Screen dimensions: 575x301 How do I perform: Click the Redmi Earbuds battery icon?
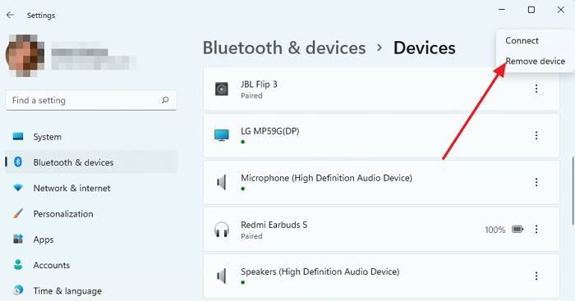pos(517,230)
